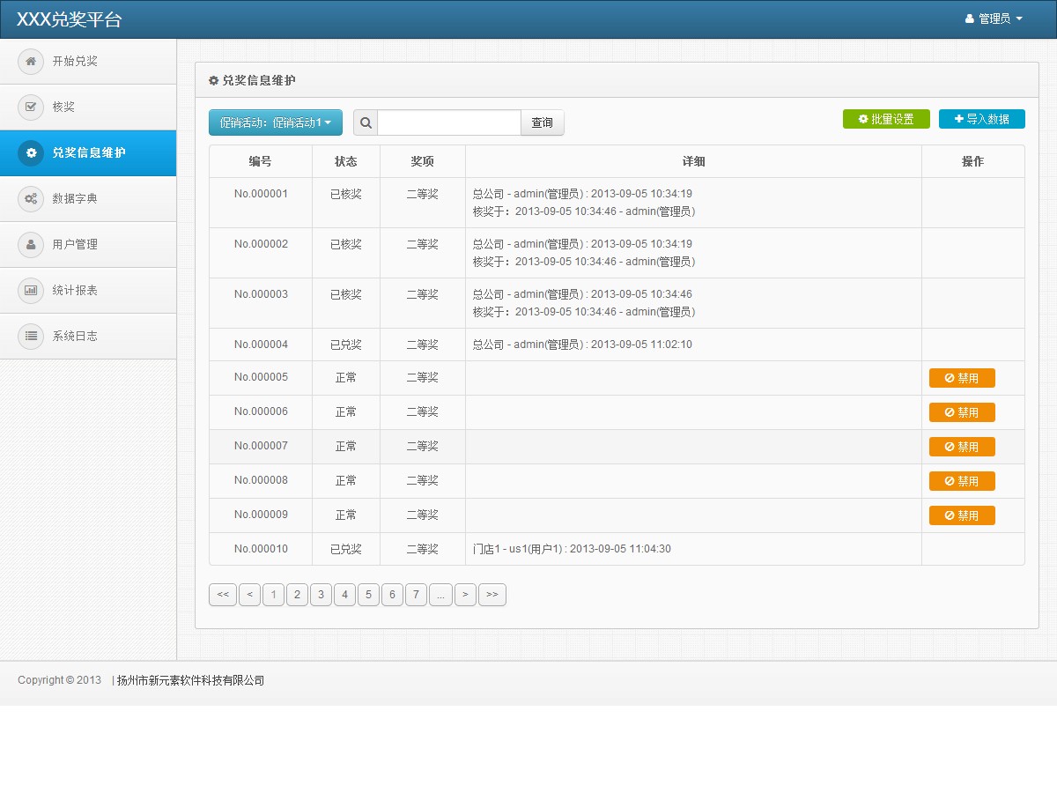This screenshot has width=1057, height=793.
Task: Open the 统计报表 sidebar menu
Action: click(x=75, y=291)
